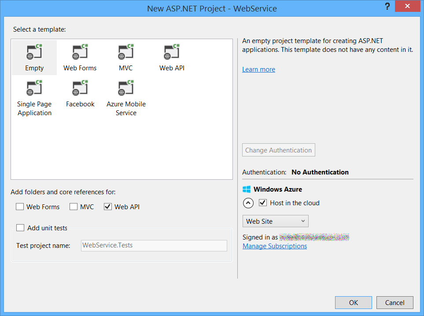The height and width of the screenshot is (316, 424).
Task: Choose the Web Forms template icon
Action: coord(80,52)
